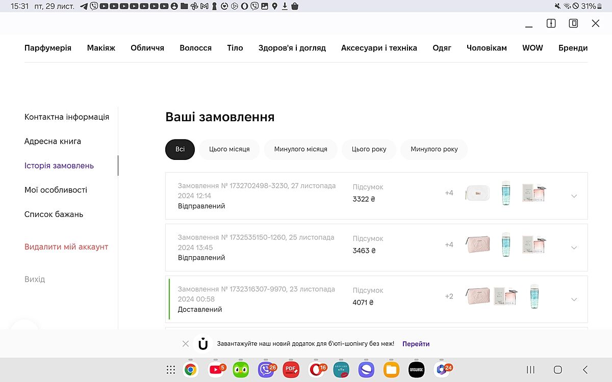Tap the Android back navigation arrow
The height and width of the screenshot is (382, 612).
click(585, 370)
